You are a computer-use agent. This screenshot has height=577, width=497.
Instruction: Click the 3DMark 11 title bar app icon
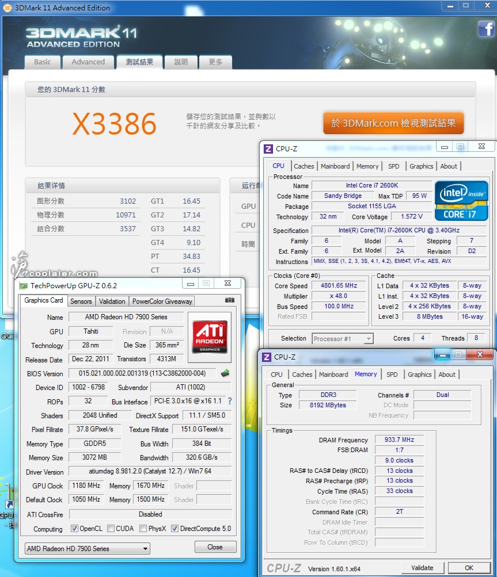click(7, 7)
